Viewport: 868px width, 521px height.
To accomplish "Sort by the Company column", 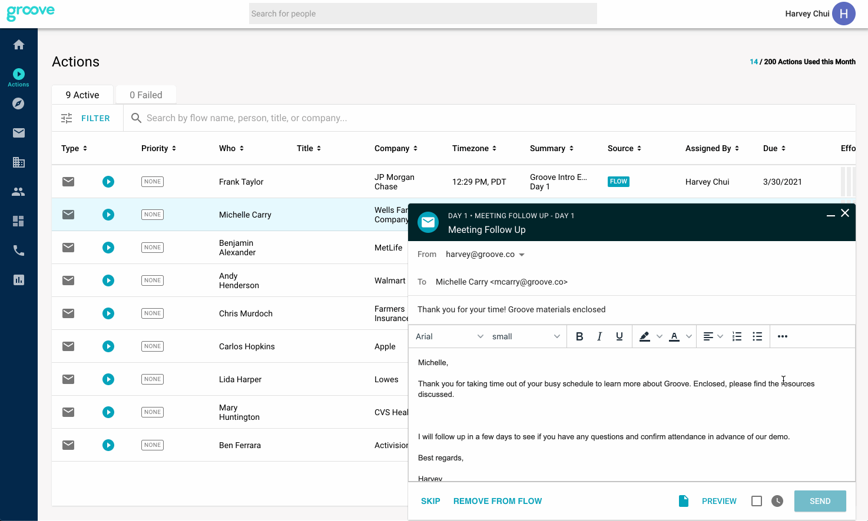I will tap(396, 148).
